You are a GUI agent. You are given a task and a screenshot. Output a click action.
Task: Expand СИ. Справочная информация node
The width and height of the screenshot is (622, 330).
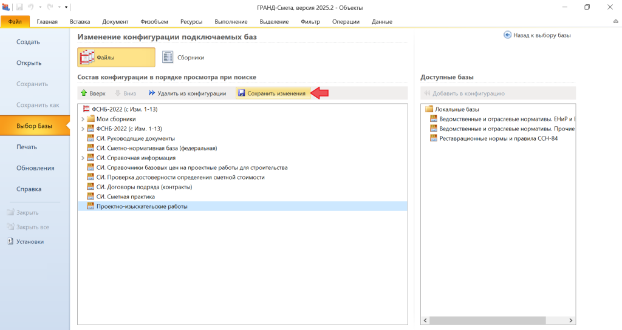pyautogui.click(x=83, y=158)
